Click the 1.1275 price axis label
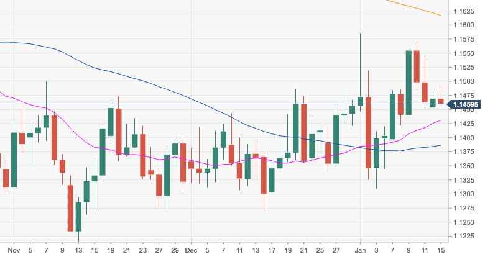 pos(464,208)
